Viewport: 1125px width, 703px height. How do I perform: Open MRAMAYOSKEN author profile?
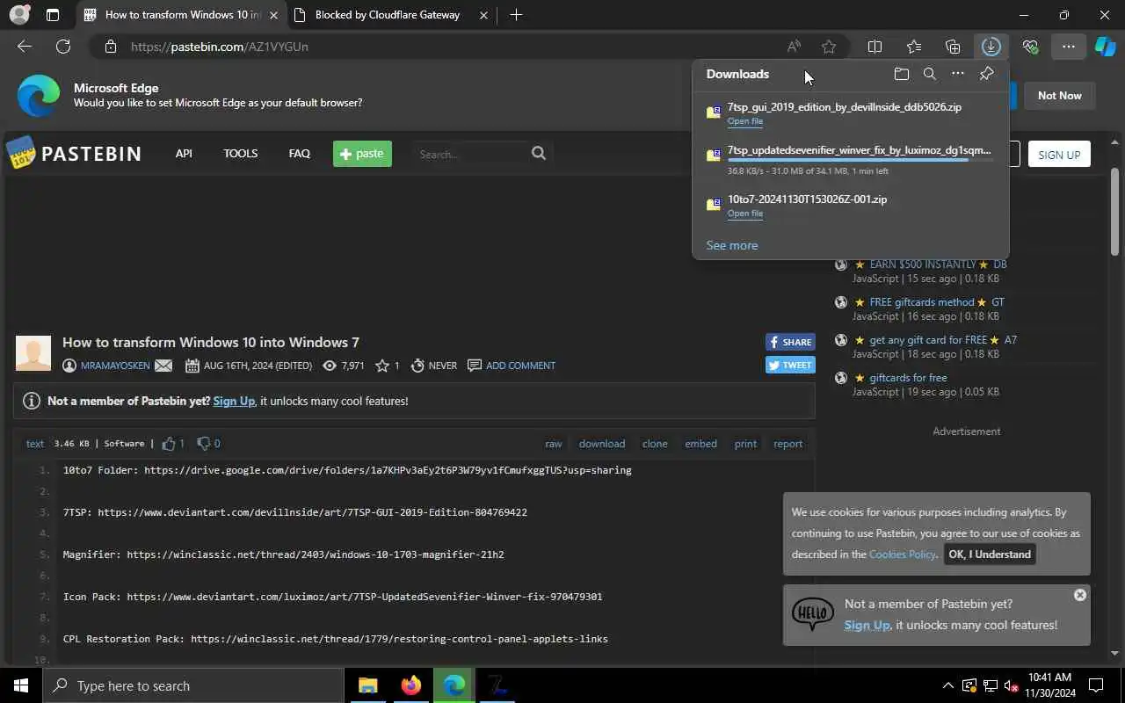[115, 366]
